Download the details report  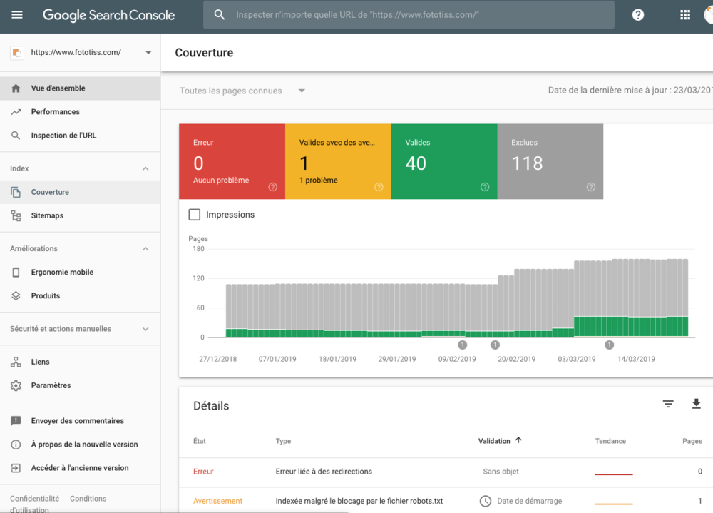coord(697,405)
